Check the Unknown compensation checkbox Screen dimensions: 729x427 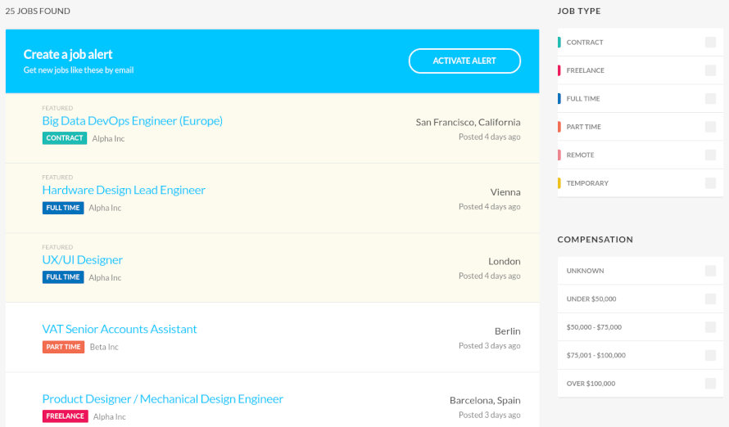pos(710,271)
